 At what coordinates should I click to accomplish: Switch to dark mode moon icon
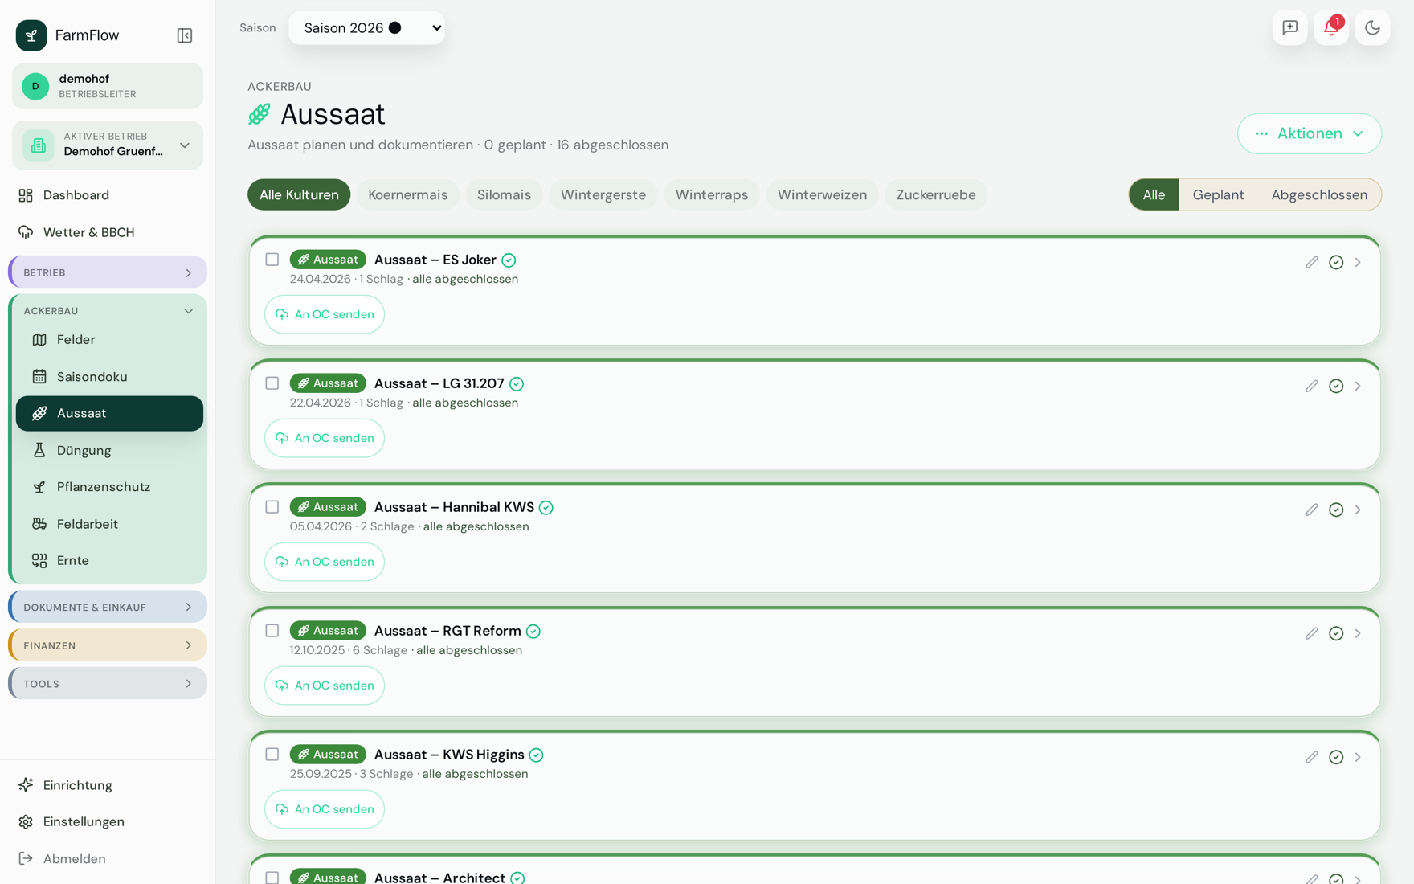(x=1372, y=28)
